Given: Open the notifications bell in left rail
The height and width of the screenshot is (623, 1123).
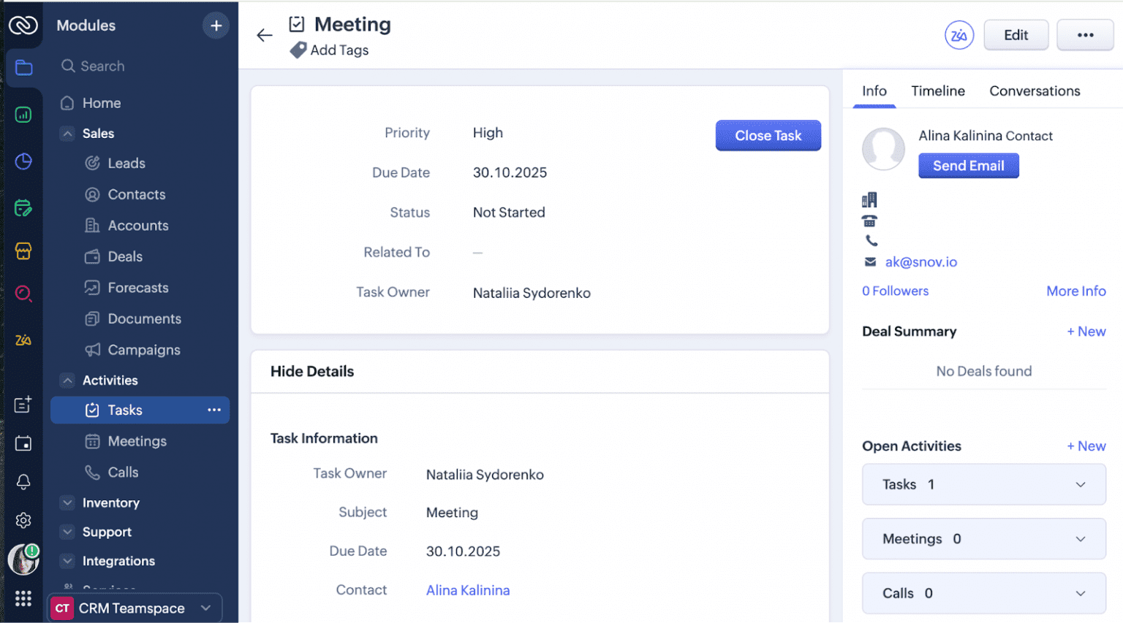Looking at the screenshot, I should coord(23,482).
